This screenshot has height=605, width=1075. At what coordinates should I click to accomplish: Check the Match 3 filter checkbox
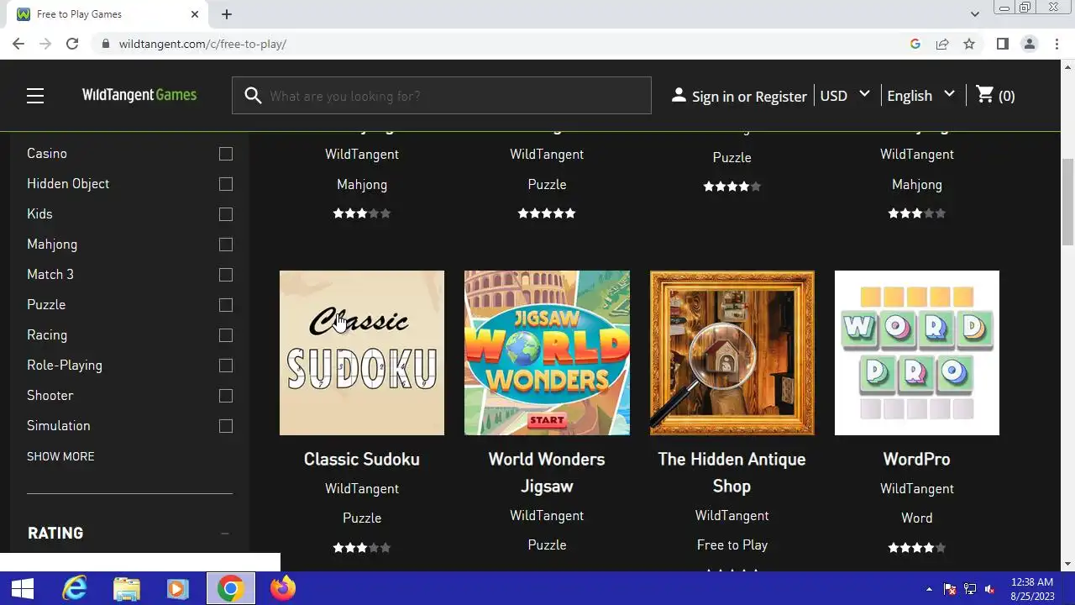pos(226,275)
